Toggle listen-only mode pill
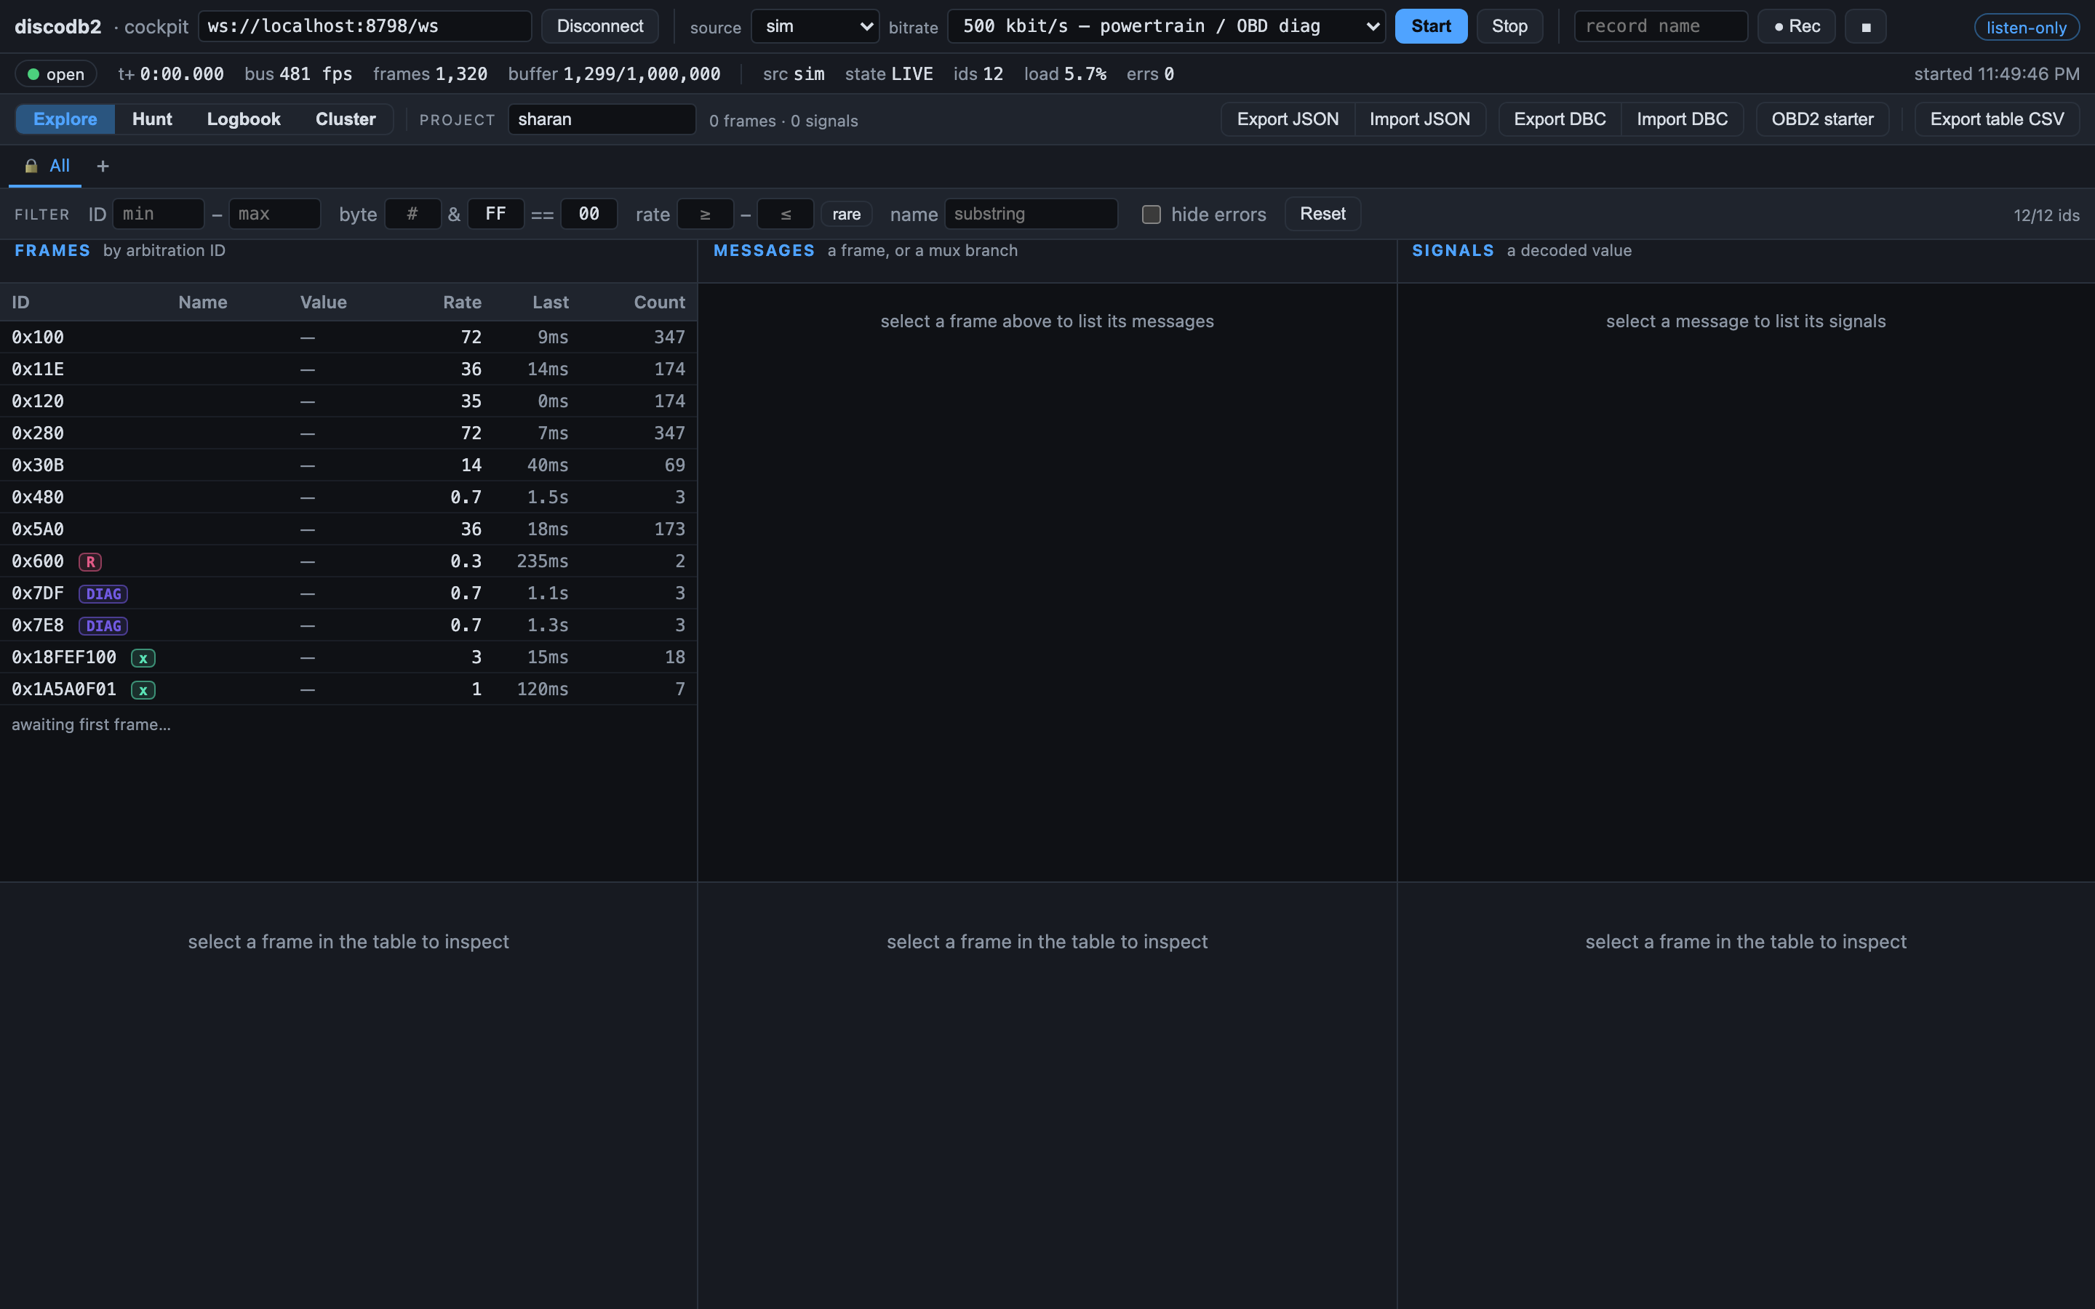The width and height of the screenshot is (2095, 1309). click(2026, 27)
